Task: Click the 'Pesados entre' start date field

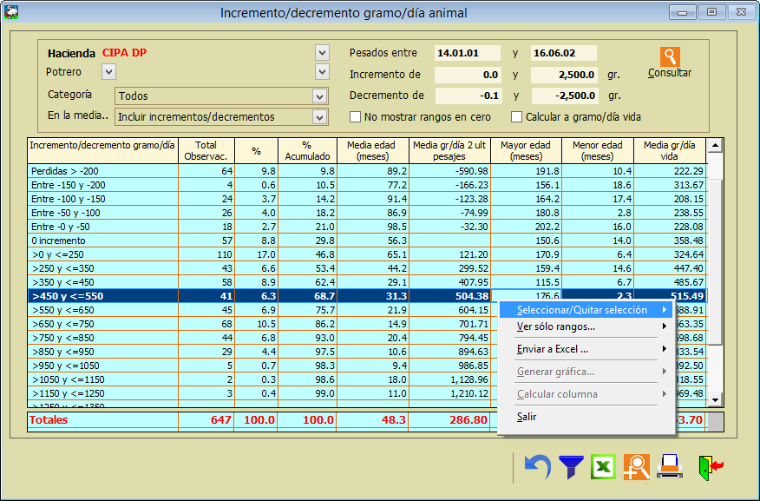Action: tap(468, 53)
